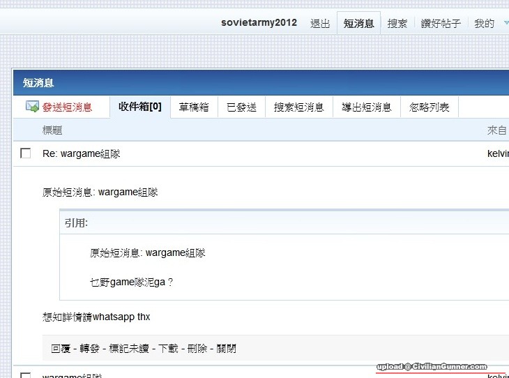View the 忽略列表 tab
Viewport: 509px width, 378px height.
click(429, 107)
